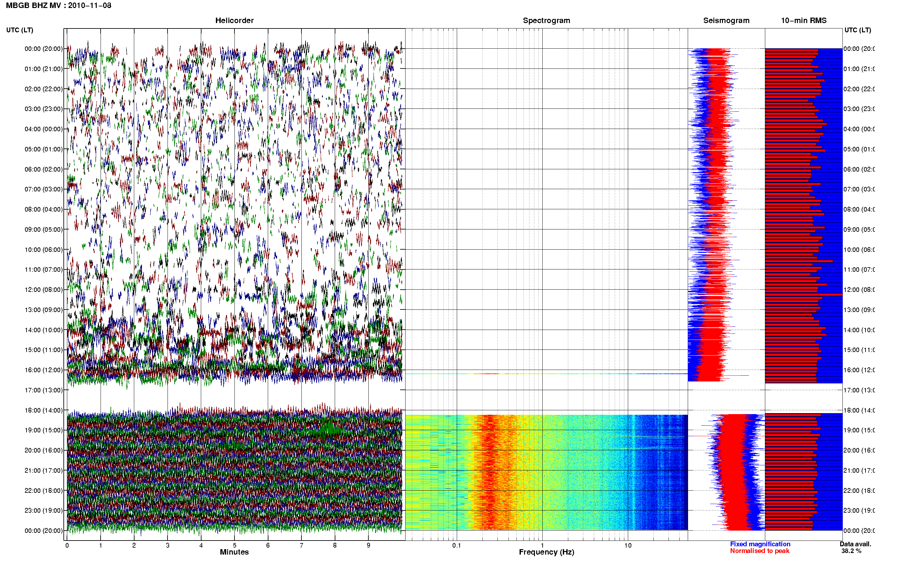The height and width of the screenshot is (569, 911).
Task: Click minute tick "7" on Helicorder axis
Action: (x=301, y=545)
